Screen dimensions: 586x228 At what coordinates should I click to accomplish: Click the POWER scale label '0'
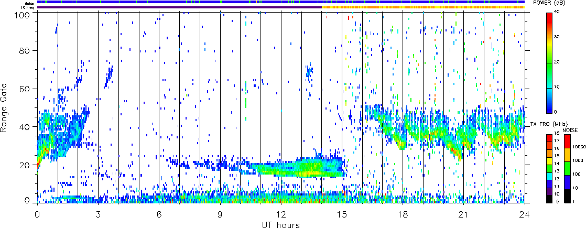coord(556,112)
